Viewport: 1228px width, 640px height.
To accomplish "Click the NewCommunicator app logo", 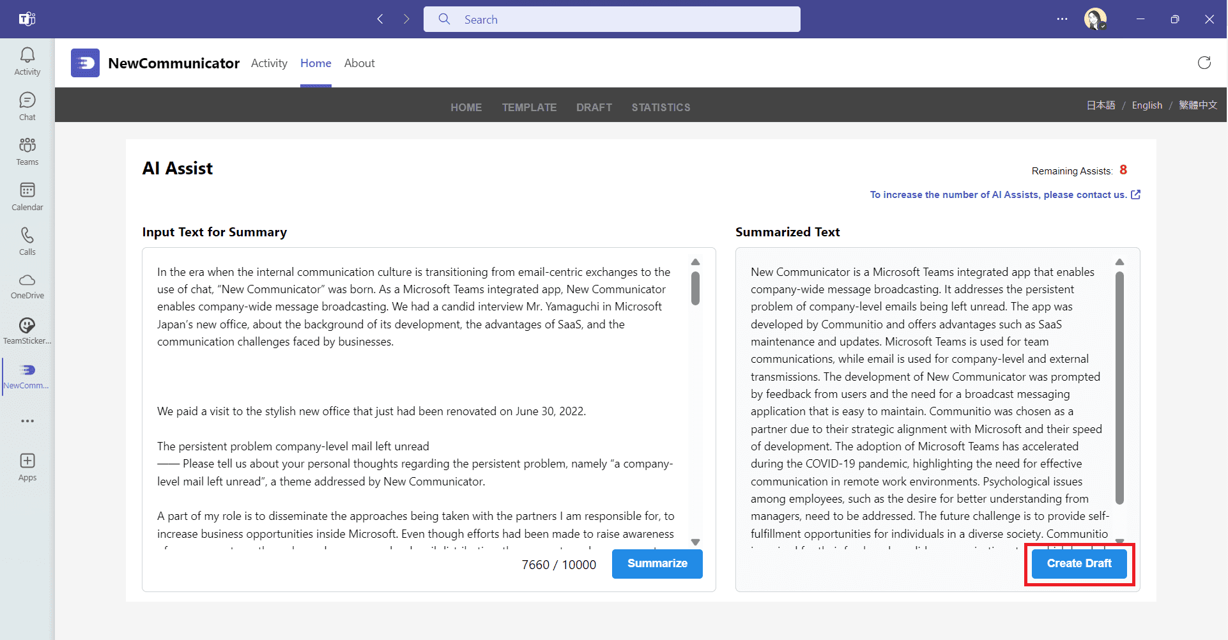I will pyautogui.click(x=85, y=63).
